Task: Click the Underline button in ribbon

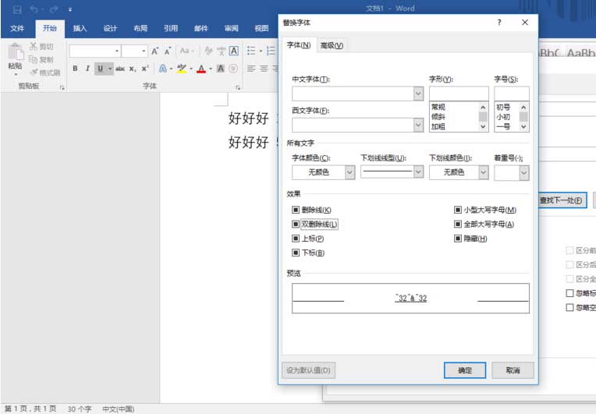Action: pyautogui.click(x=100, y=69)
